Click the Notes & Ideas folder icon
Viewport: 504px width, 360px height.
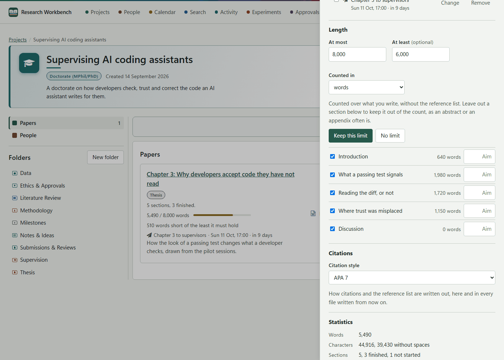(15, 235)
